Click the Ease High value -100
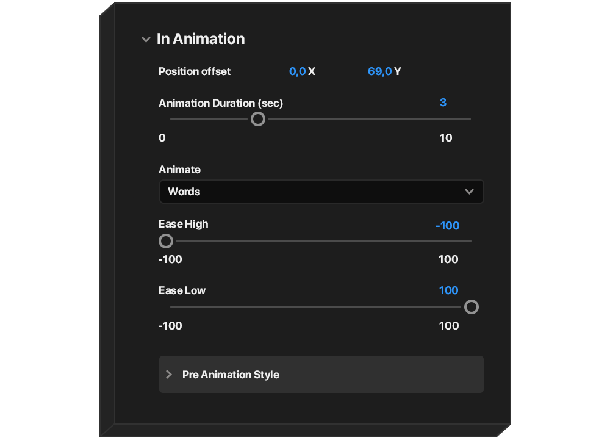 tap(448, 226)
